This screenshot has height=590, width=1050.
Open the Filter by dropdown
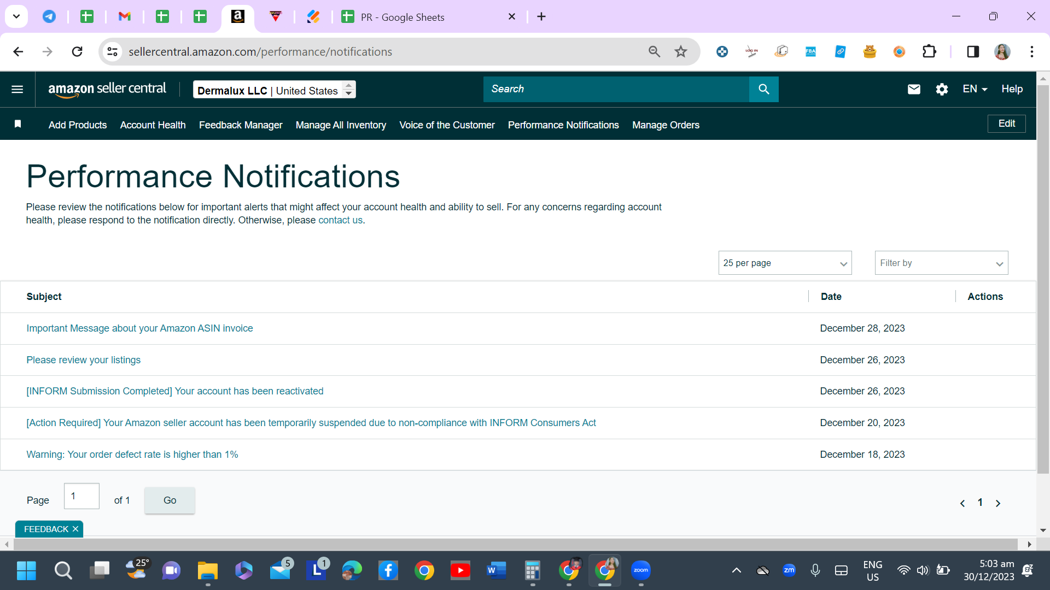942,263
